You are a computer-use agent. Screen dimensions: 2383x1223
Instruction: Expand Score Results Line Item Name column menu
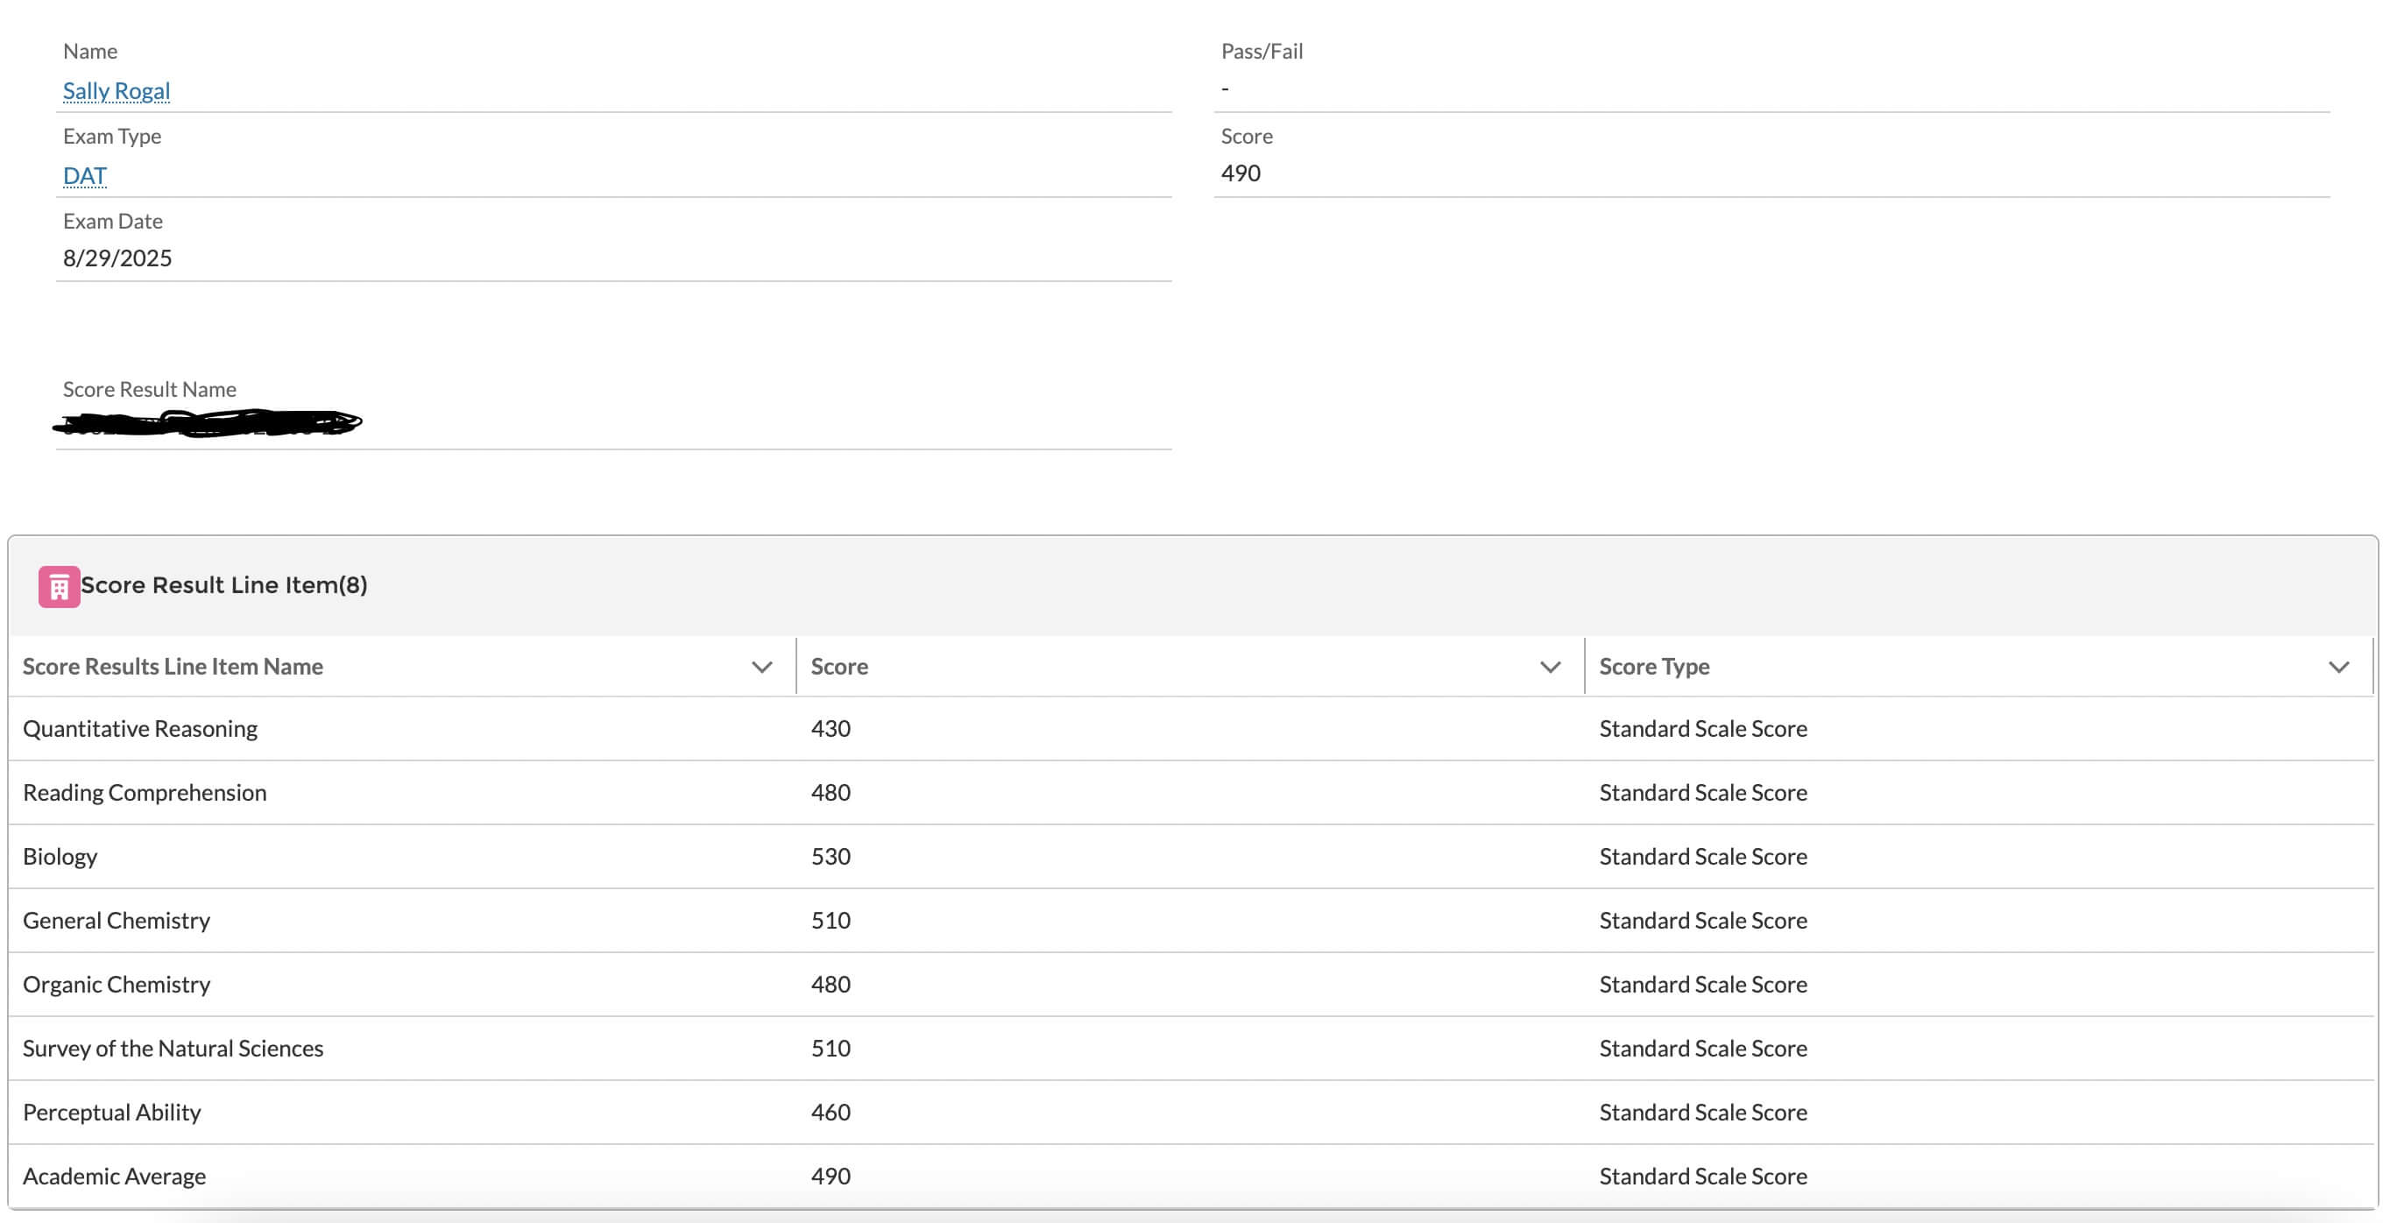coord(761,667)
